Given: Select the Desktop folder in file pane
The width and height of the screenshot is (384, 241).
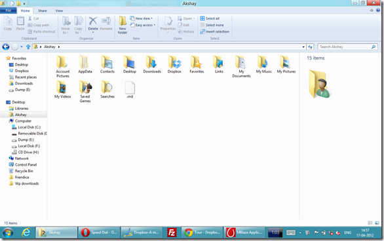Looking at the screenshot, I should click(130, 64).
